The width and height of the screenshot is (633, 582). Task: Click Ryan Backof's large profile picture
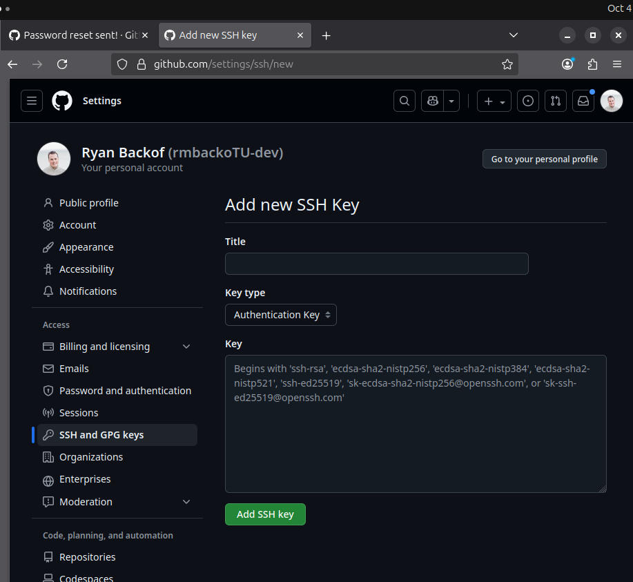tap(54, 159)
